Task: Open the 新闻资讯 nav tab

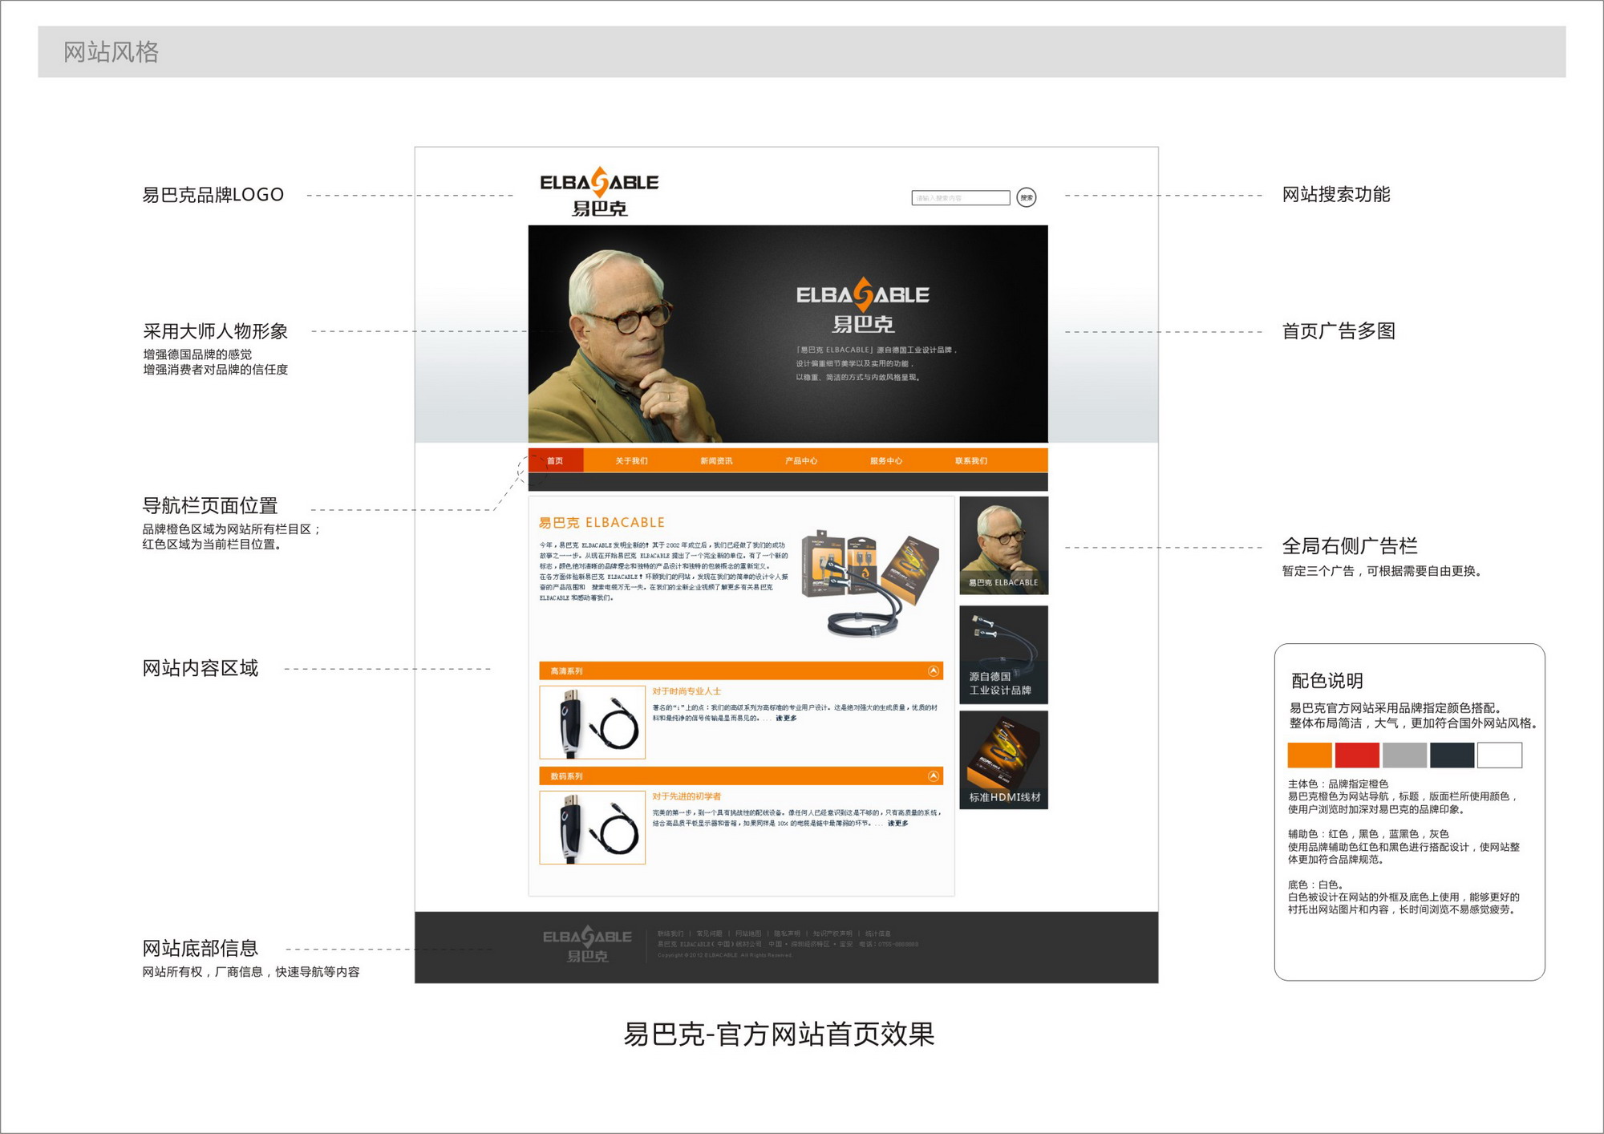Action: point(716,460)
